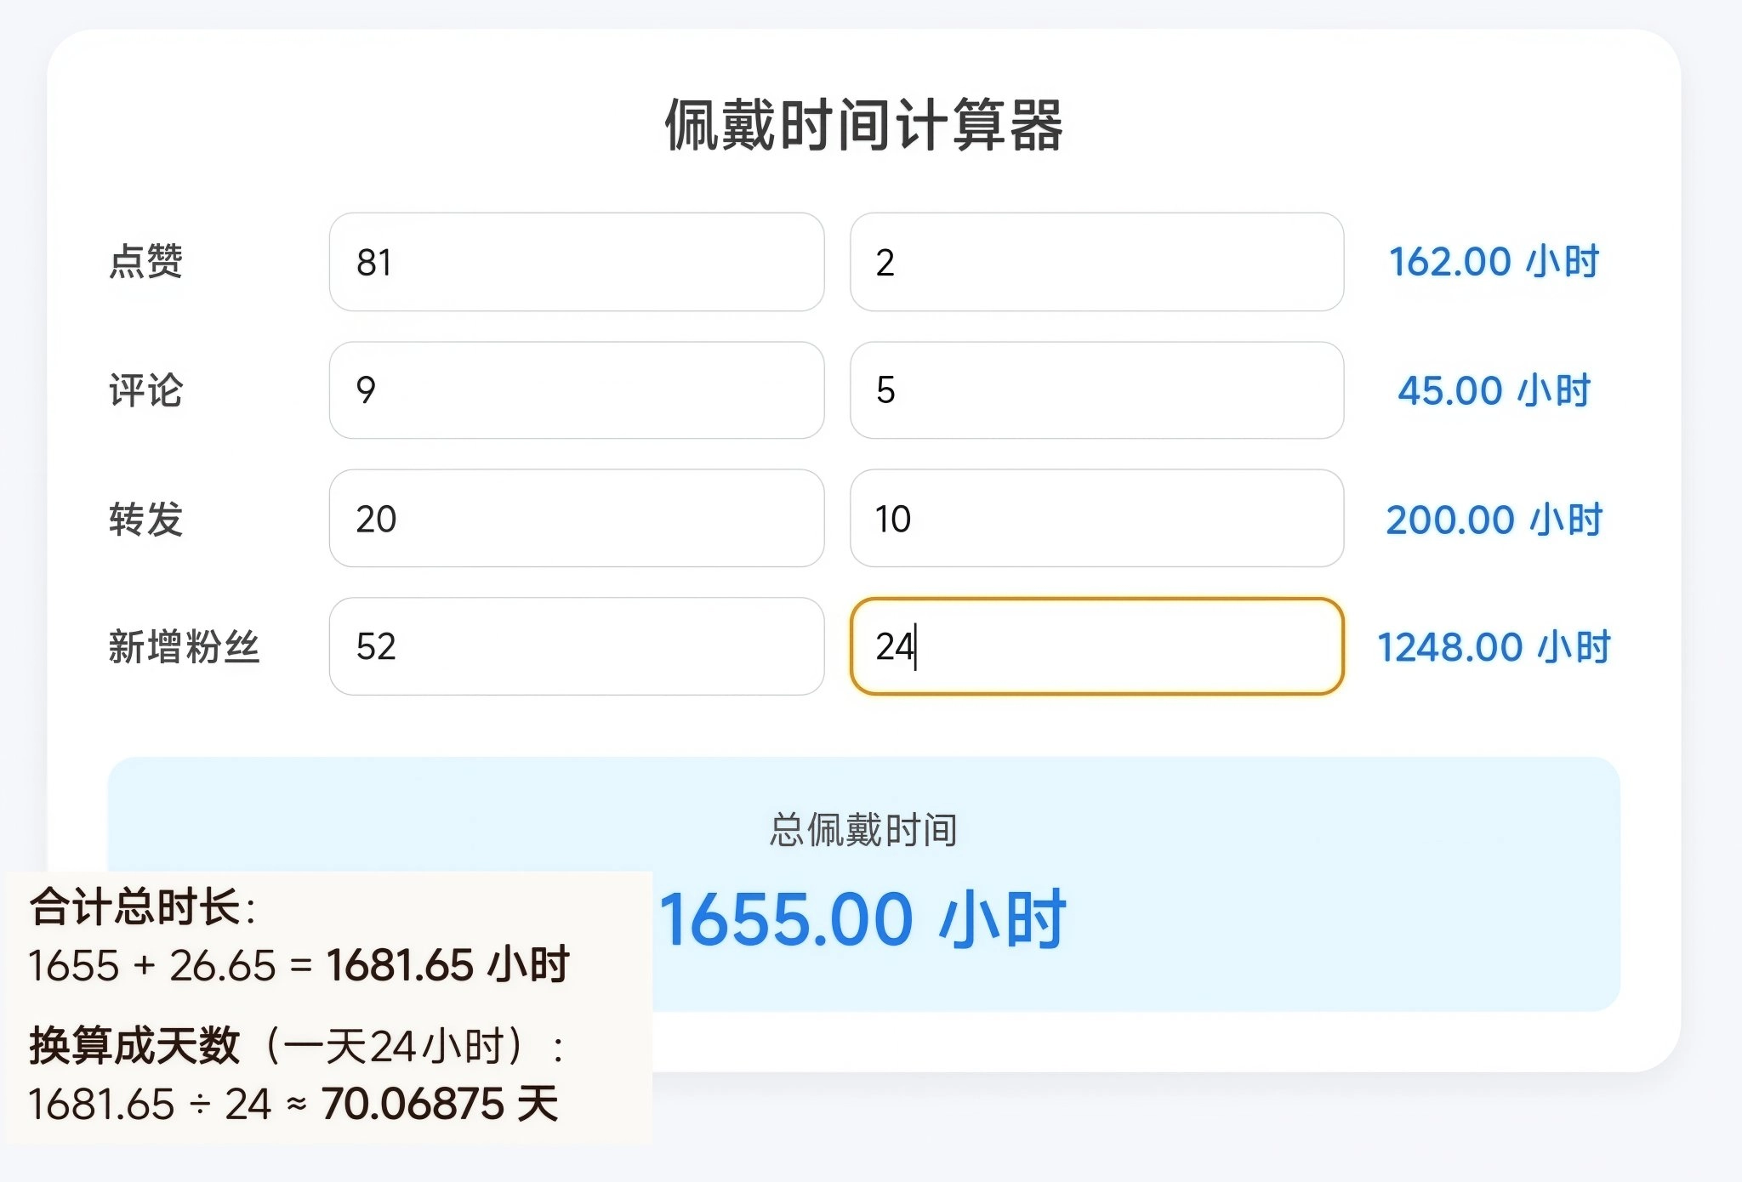Click the 200.00 小时 result
This screenshot has width=1742, height=1182.
[1494, 520]
